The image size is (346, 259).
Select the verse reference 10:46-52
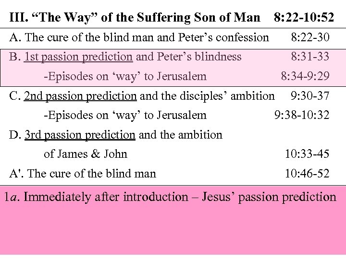point(307,173)
